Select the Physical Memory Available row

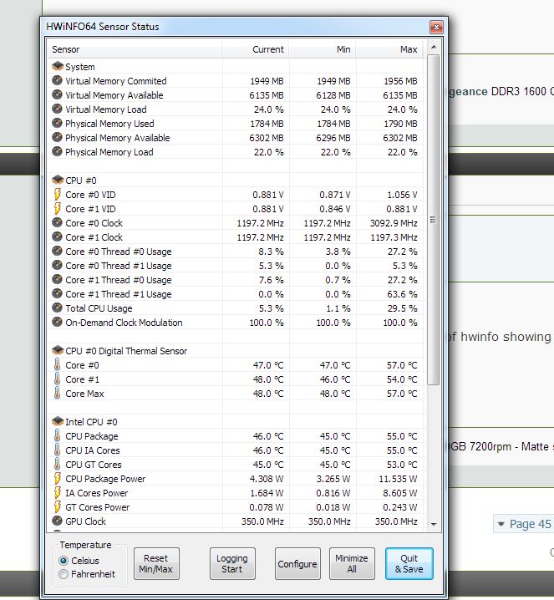235,137
